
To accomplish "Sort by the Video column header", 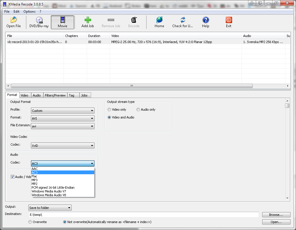I will click(175, 36).
